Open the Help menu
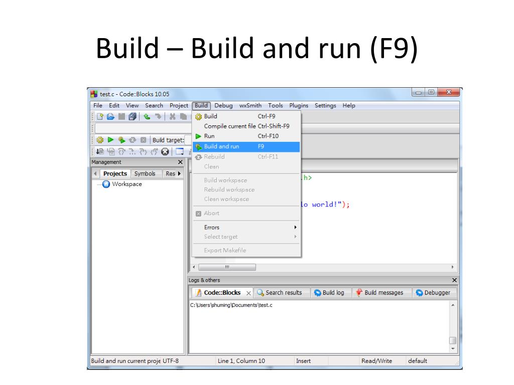Image resolution: width=514 pixels, height=385 pixels. [349, 105]
